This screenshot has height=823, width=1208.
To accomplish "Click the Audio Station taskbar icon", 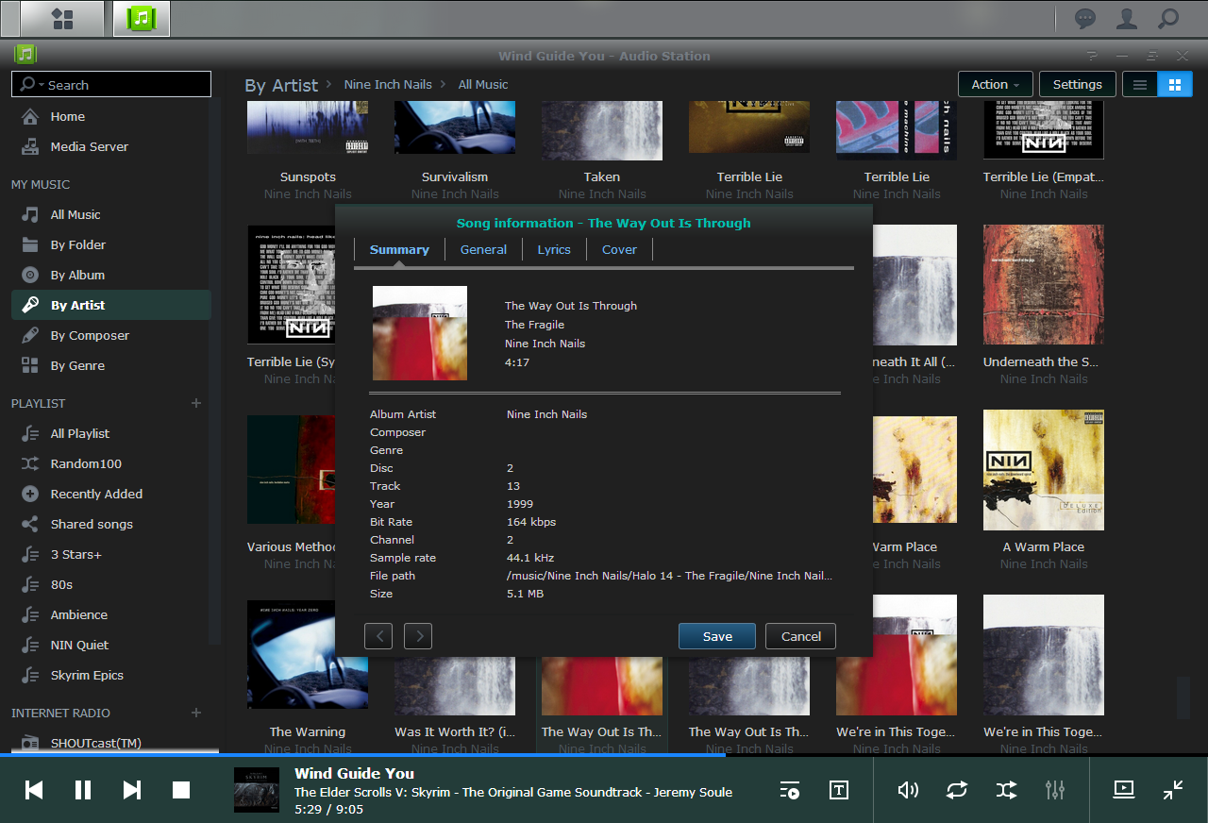I will coord(141,18).
